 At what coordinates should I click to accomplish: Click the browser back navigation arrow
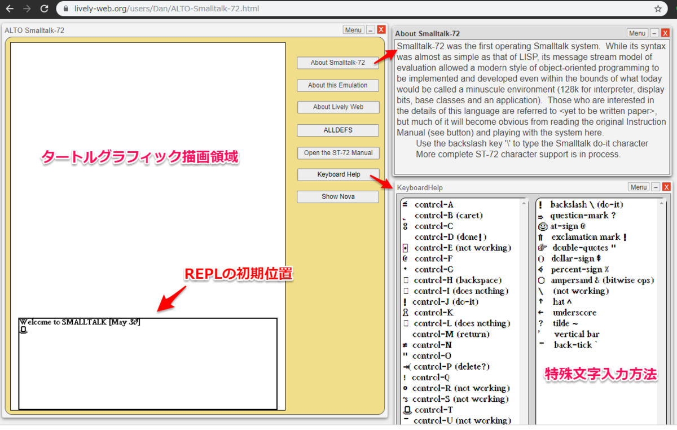tap(9, 8)
